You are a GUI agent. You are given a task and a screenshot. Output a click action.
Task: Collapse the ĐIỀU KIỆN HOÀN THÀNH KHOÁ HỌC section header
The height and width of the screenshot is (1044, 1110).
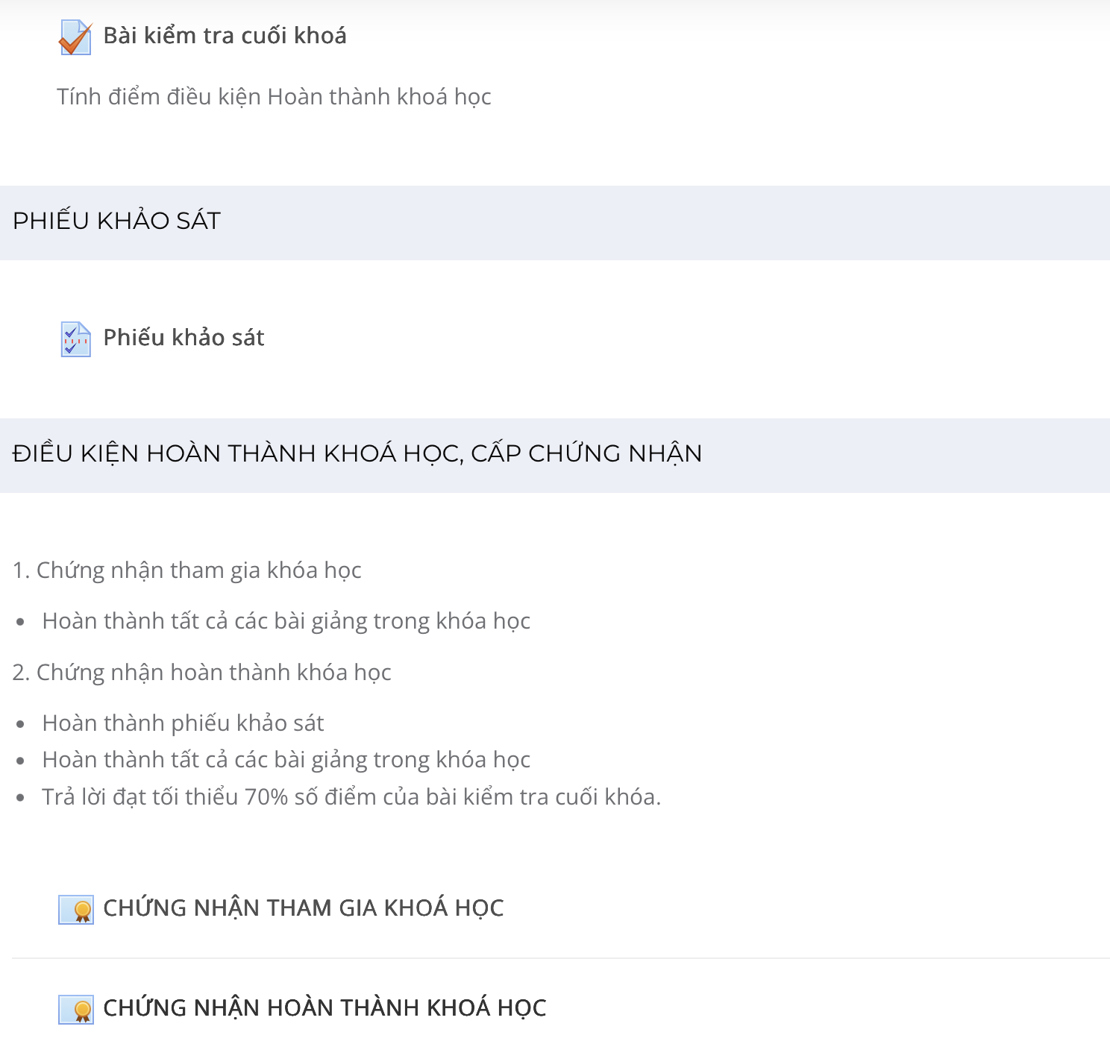[x=555, y=455]
